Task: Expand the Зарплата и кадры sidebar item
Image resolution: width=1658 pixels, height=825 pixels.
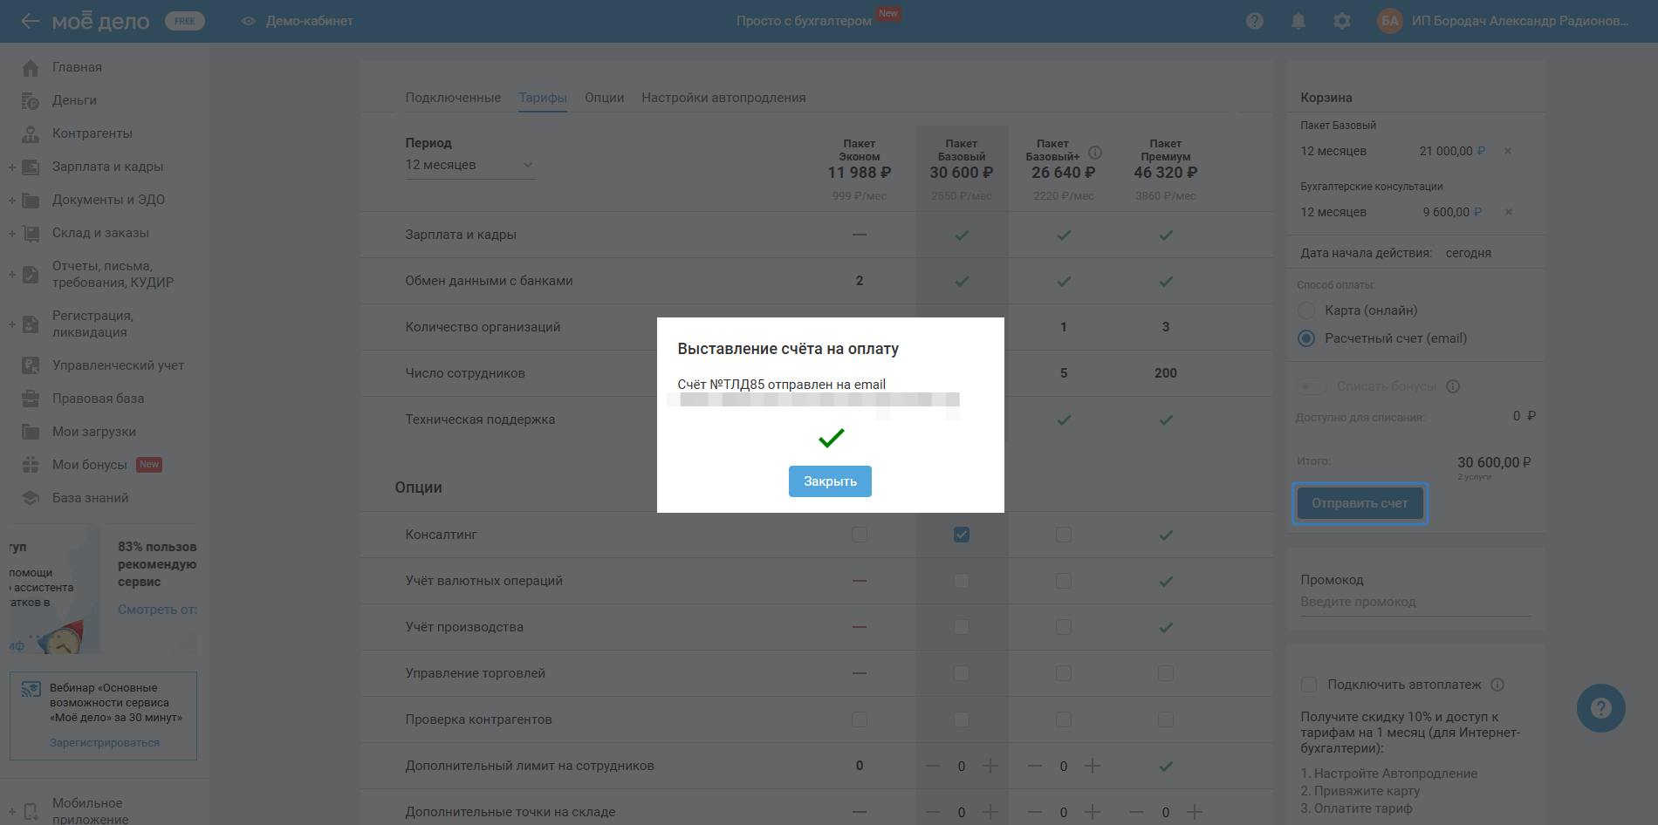Action: click(x=12, y=167)
